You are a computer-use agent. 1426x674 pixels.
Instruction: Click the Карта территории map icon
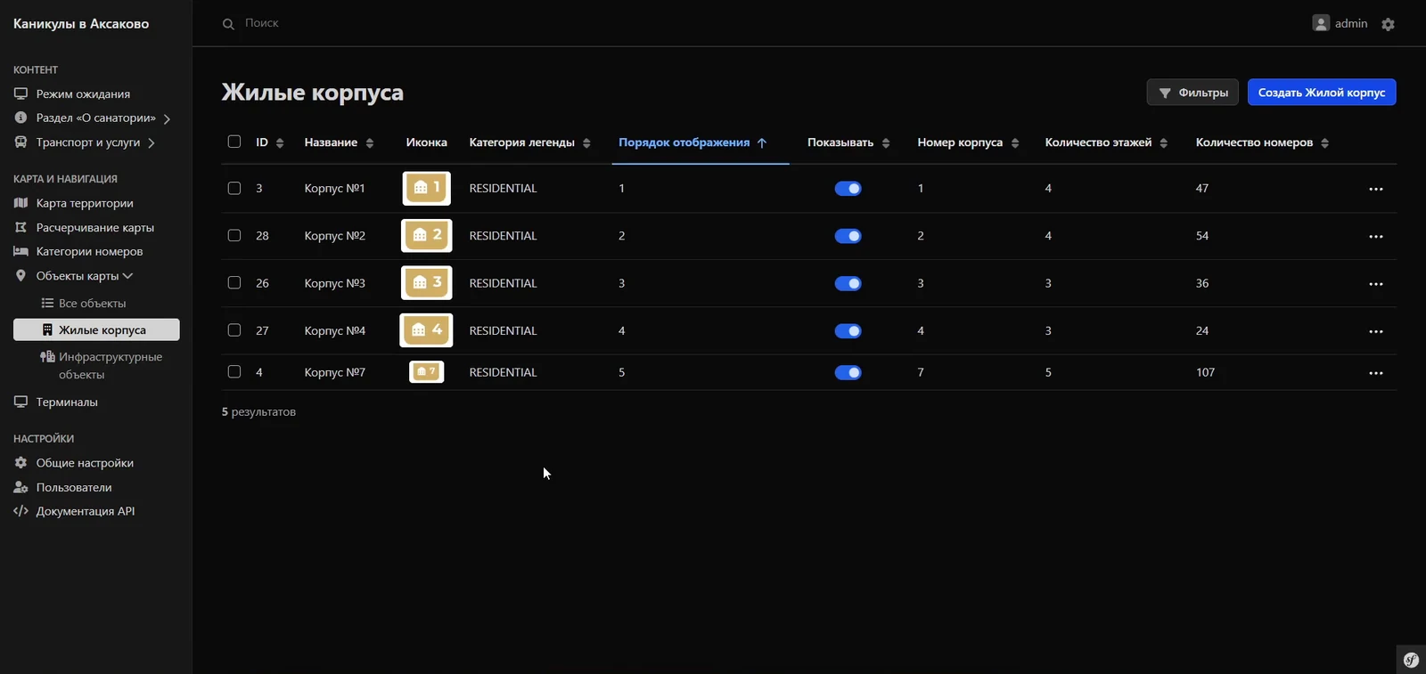point(20,203)
